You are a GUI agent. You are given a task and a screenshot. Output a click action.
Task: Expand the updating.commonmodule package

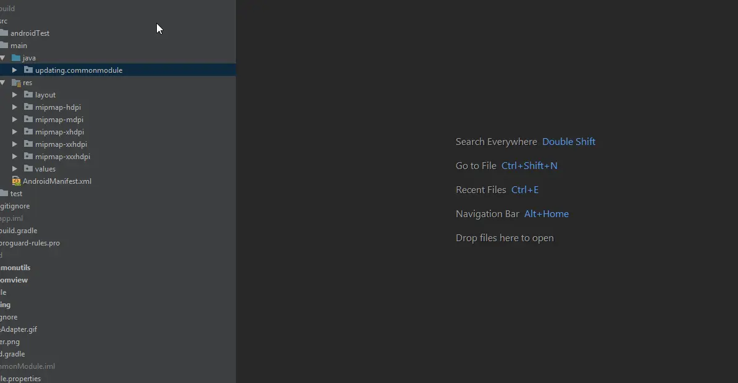coord(15,70)
